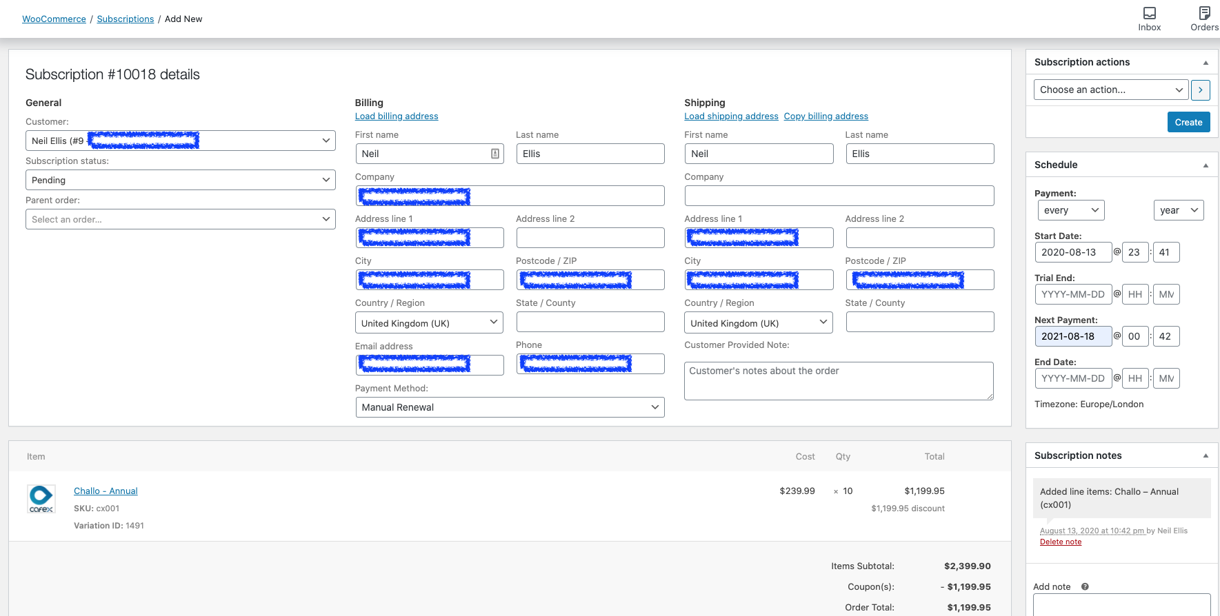Click Load billing address link
This screenshot has height=616, width=1220.
point(397,116)
